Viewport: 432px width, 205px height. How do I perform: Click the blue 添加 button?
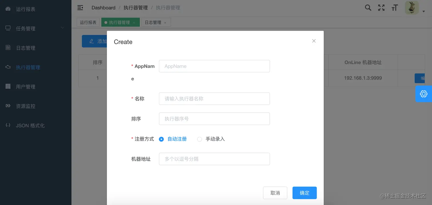[95, 41]
